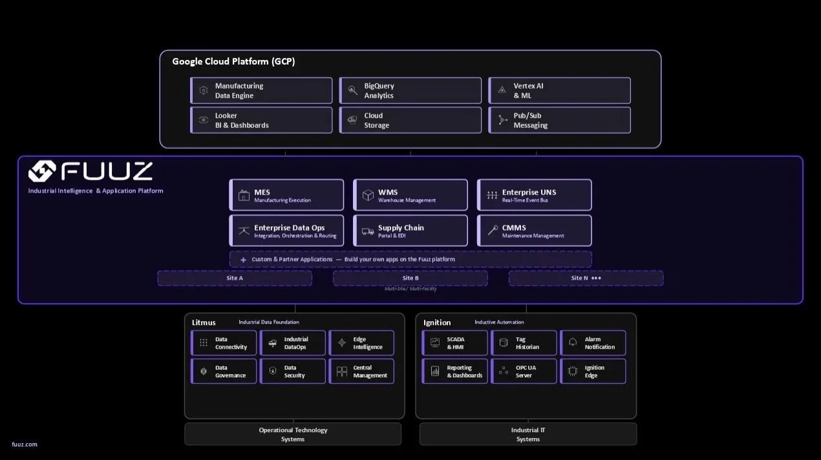
Task: Open Vertex AI & ML in GCP panel
Action: [x=559, y=90]
